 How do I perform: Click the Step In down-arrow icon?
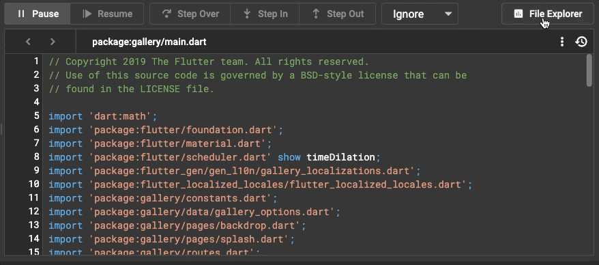pos(247,14)
